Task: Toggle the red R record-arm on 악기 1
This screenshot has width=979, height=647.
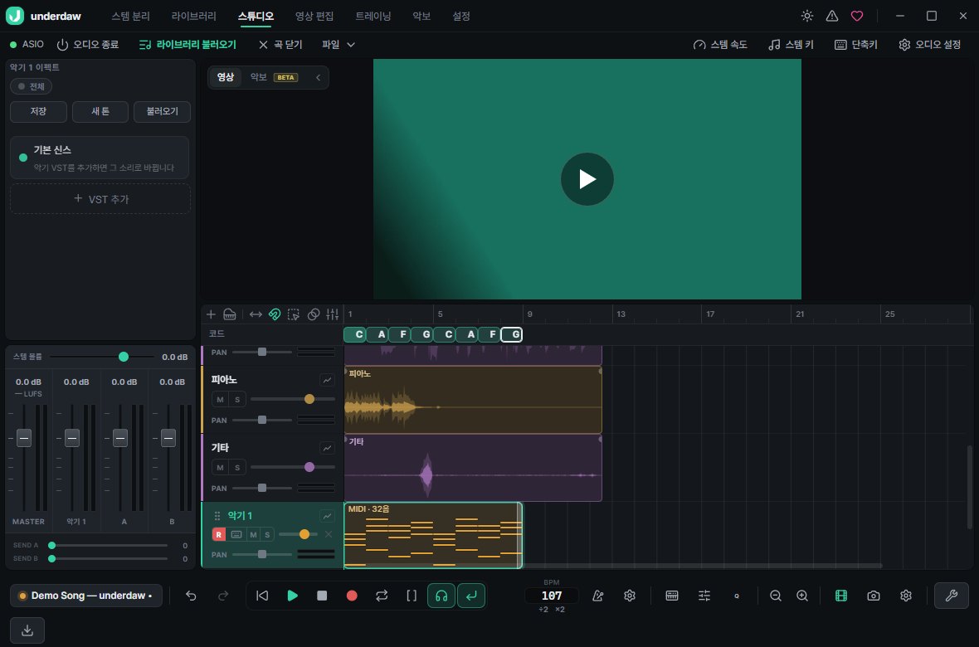Action: click(x=218, y=534)
